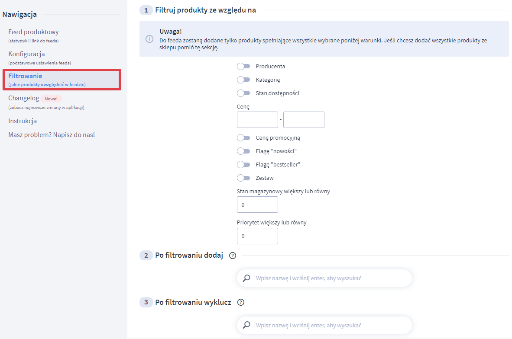The image size is (512, 339).
Task: Enable the Producenta filter toggle
Action: coord(244,66)
